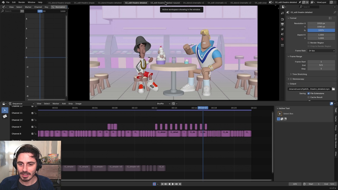Play animation in reverse
Viewport: 338px width, 190px height.
169,184
